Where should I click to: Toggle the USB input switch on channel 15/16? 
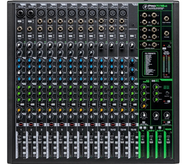132,36
